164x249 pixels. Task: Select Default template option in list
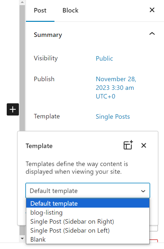click(88, 203)
